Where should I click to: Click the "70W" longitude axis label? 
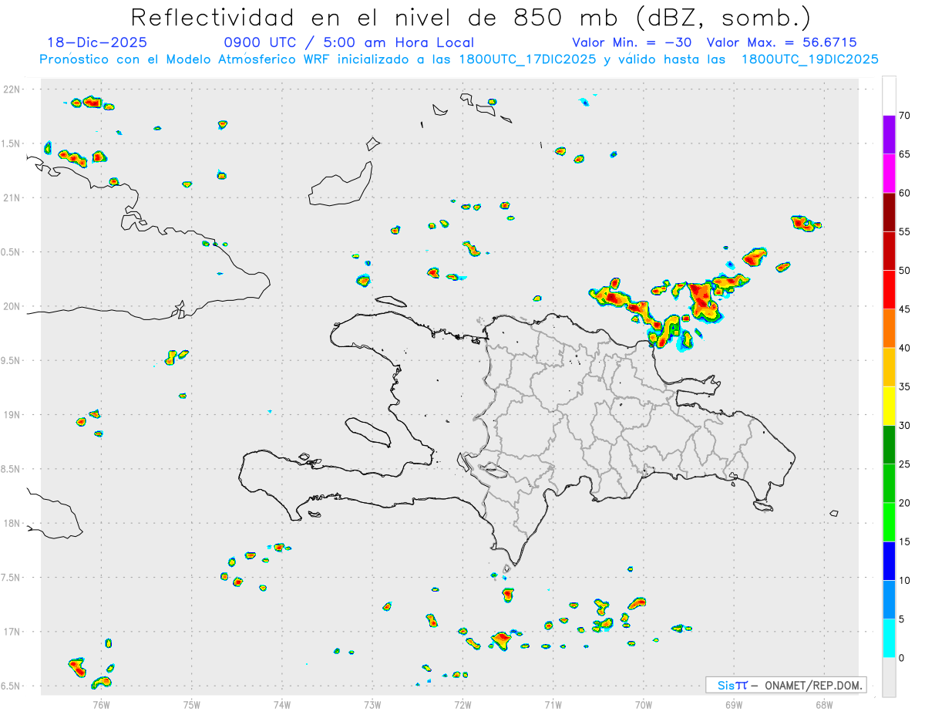tap(644, 703)
